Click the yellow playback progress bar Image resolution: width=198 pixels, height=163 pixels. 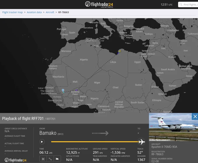click(95, 142)
